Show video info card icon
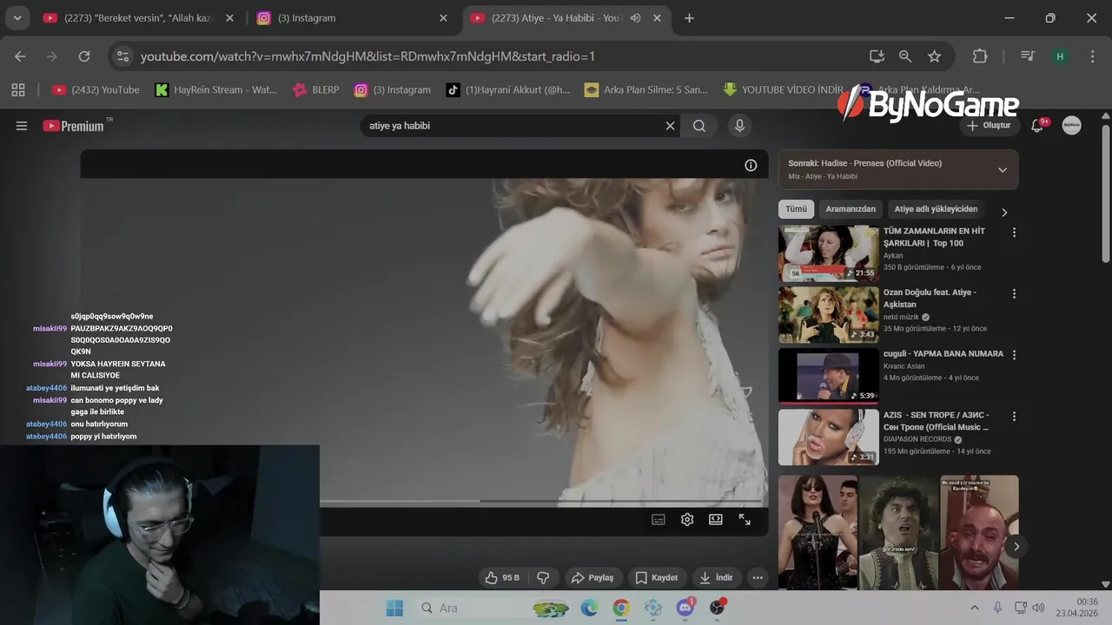 point(751,165)
